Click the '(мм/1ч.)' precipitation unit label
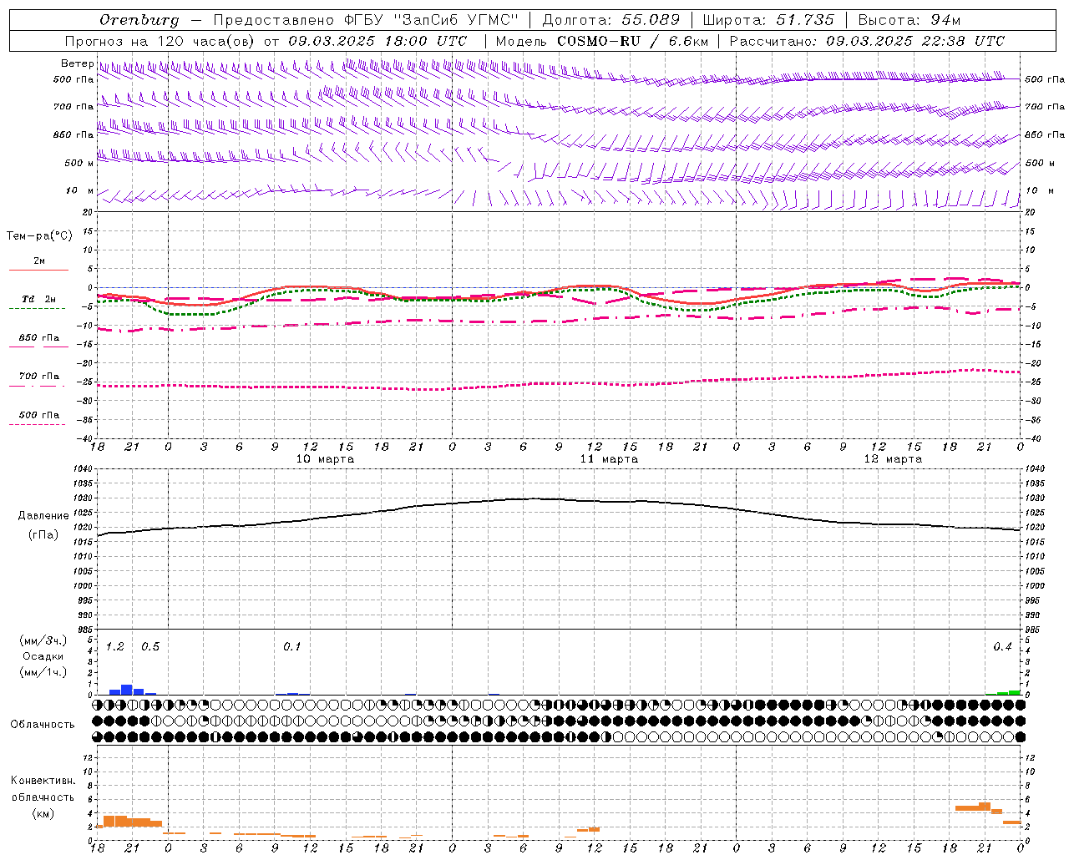 coord(43,672)
